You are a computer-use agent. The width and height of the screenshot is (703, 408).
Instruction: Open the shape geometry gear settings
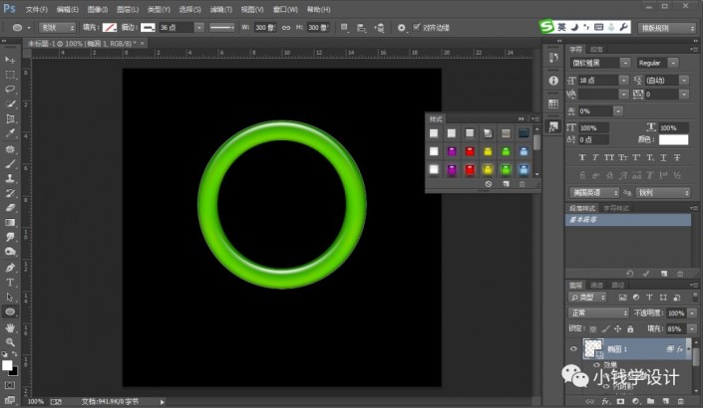pyautogui.click(x=402, y=28)
